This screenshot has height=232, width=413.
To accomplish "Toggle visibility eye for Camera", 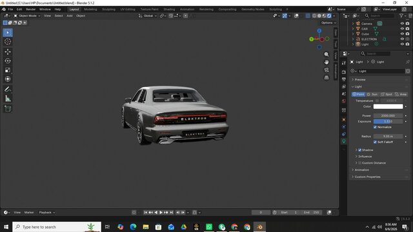I will pos(402,24).
